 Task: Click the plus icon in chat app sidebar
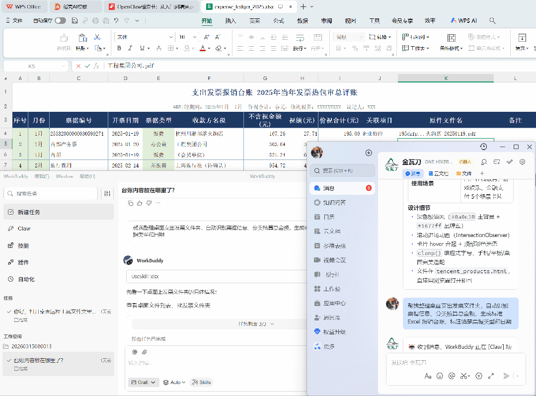point(369,153)
